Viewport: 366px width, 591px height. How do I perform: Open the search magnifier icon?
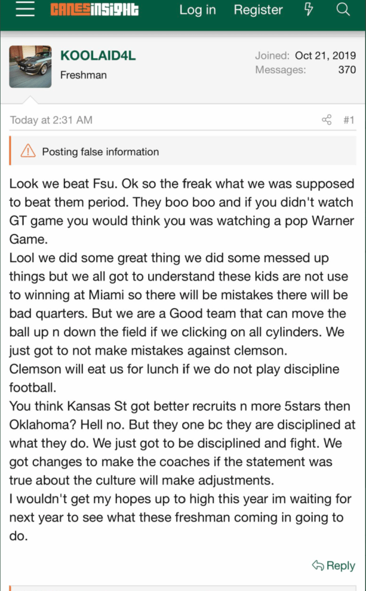(343, 10)
